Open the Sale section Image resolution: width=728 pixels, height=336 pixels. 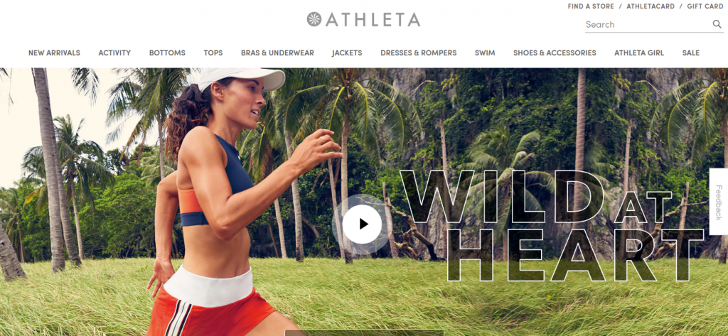(691, 53)
